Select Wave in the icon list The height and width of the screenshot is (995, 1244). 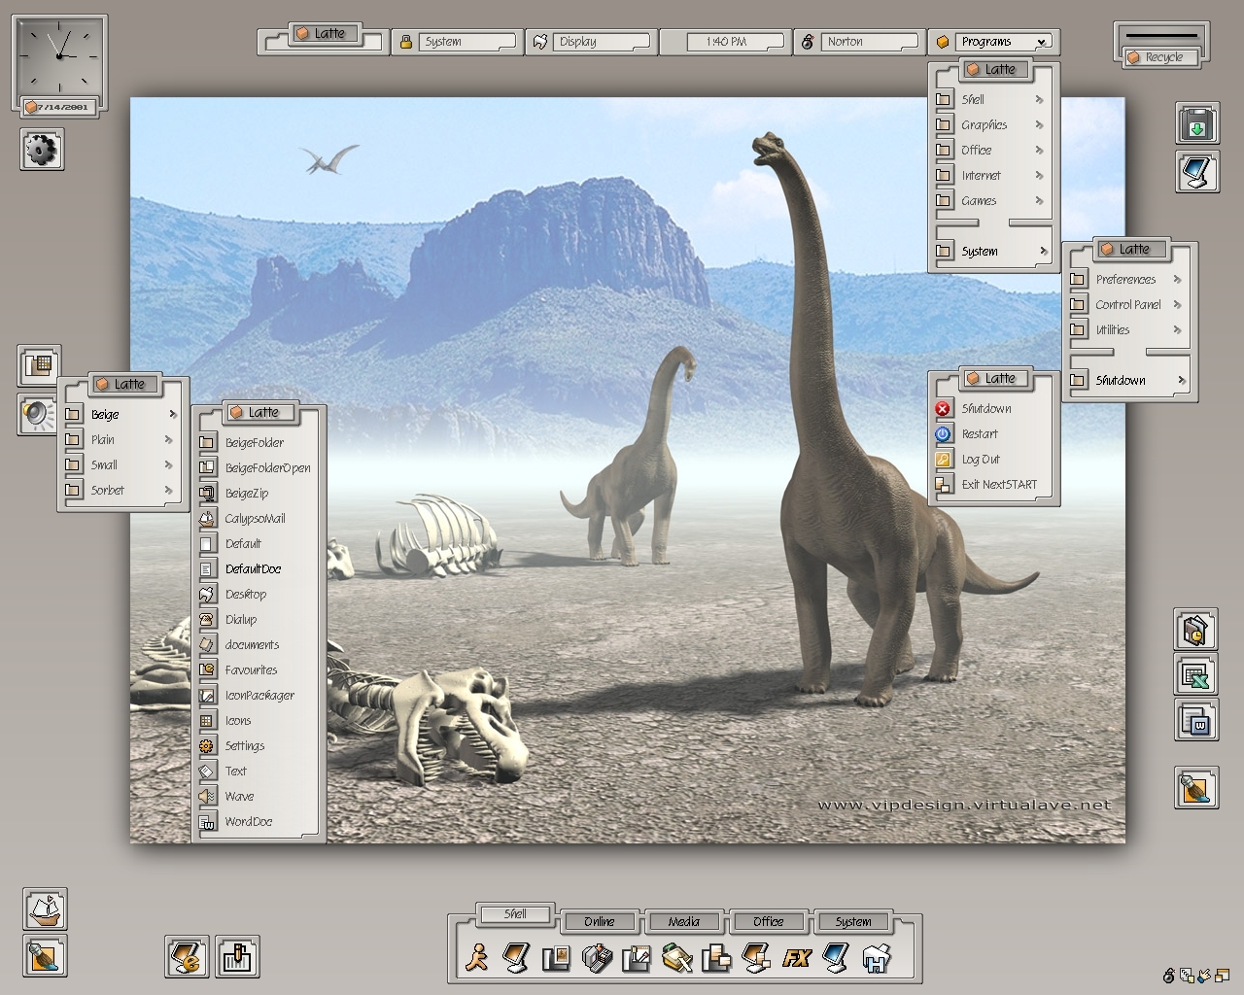tap(258, 796)
